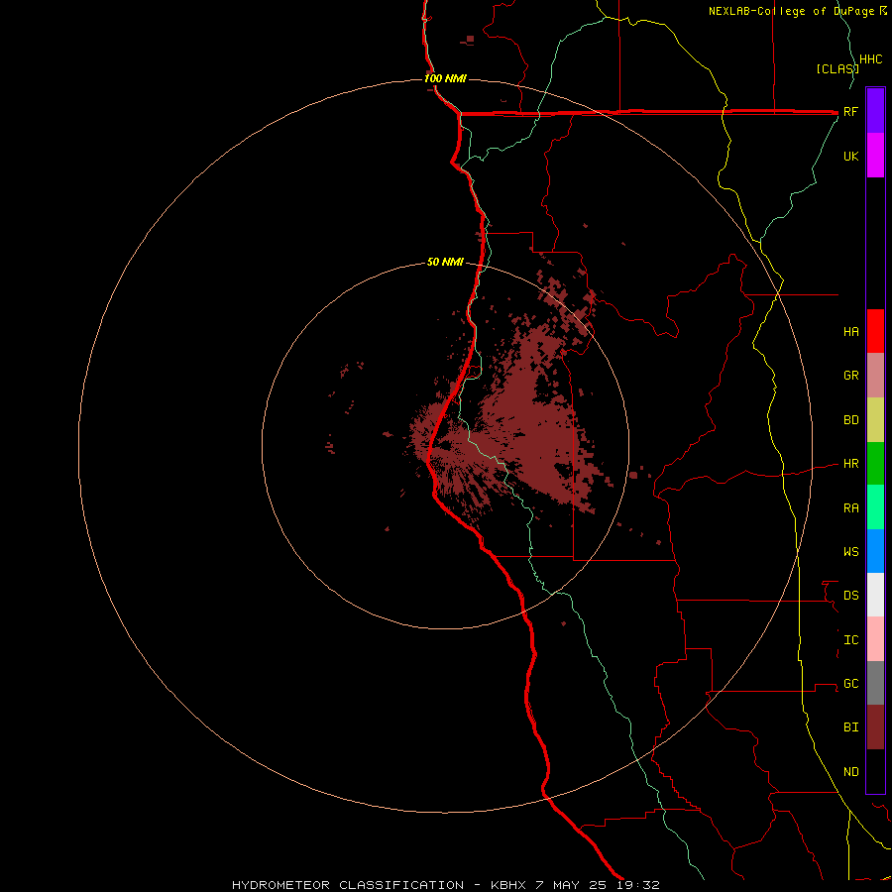
Task: Click the "[CLAS]" units label
Action: 837,68
